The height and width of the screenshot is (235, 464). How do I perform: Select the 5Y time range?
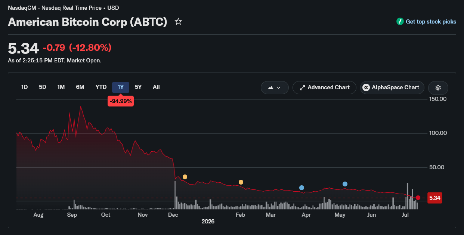(x=138, y=87)
